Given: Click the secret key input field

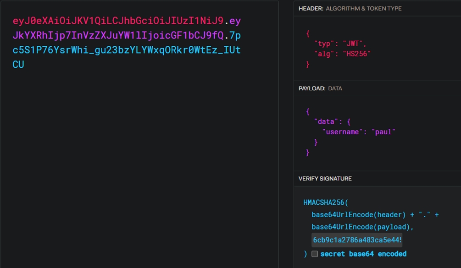Looking at the screenshot, I should click(356, 240).
